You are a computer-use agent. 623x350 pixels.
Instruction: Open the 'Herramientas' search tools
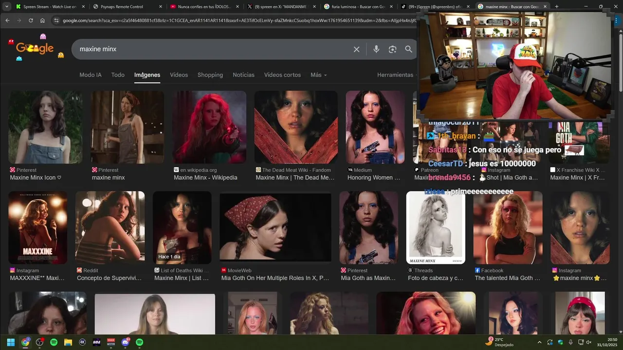tap(395, 75)
